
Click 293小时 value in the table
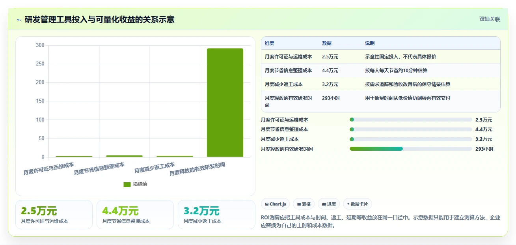tap(331, 98)
